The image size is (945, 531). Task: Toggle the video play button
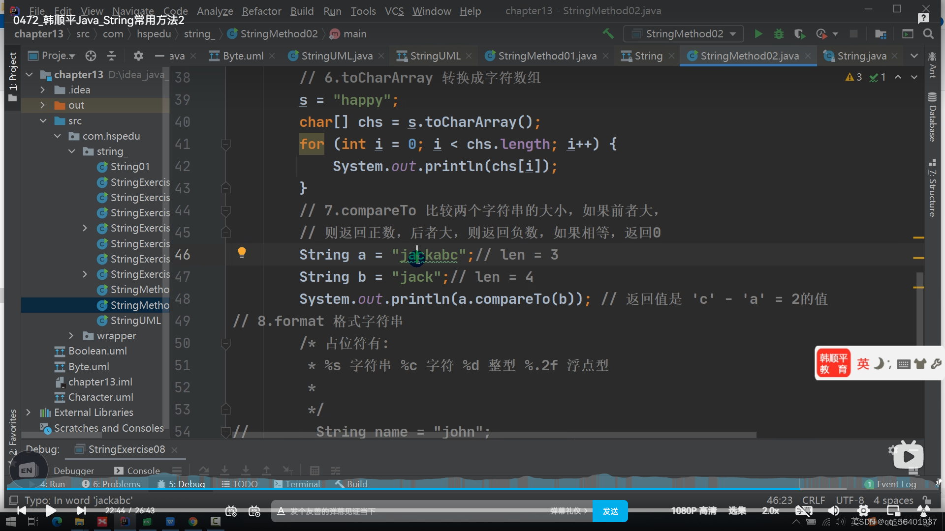50,511
